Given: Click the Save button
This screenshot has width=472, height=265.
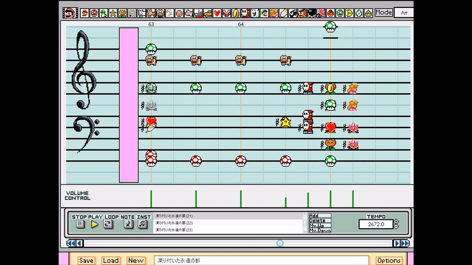Looking at the screenshot, I should 86,261.
